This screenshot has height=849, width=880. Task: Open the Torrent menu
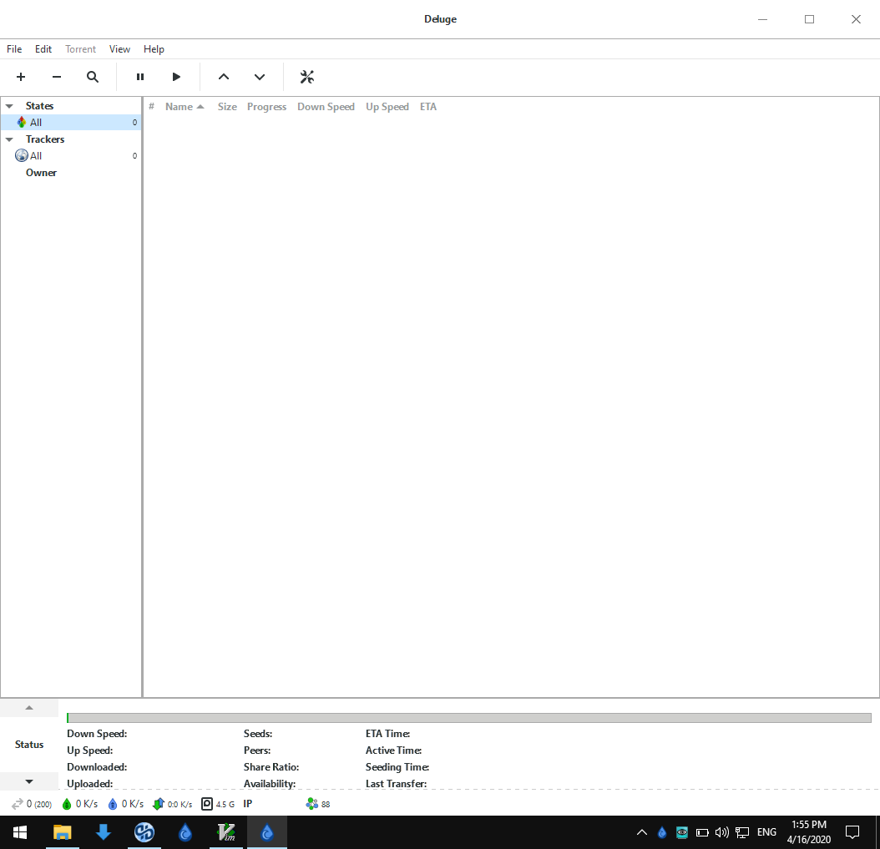(x=80, y=48)
